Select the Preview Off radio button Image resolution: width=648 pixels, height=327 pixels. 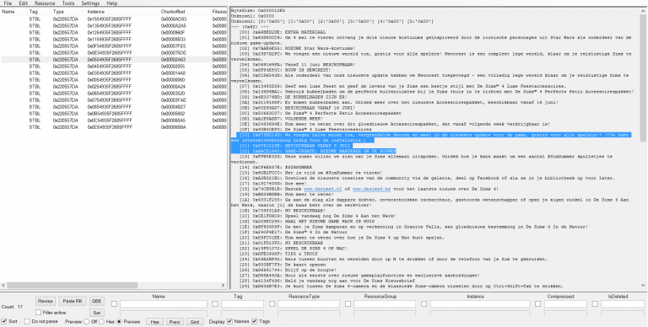tap(86, 321)
